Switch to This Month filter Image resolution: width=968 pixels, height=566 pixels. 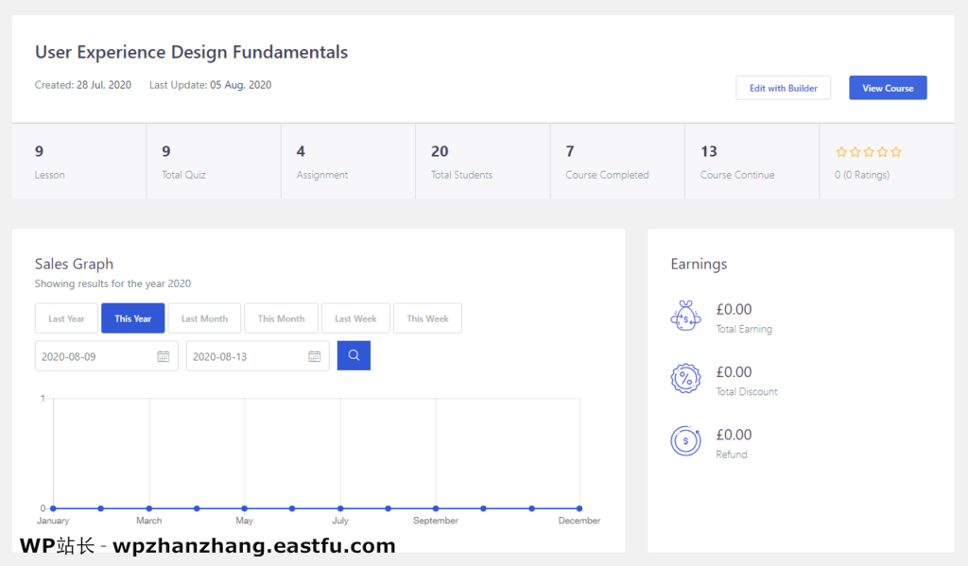281,318
